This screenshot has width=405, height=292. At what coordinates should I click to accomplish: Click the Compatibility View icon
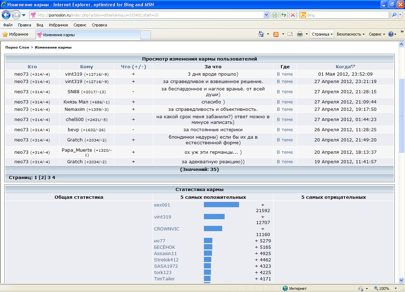point(275,15)
